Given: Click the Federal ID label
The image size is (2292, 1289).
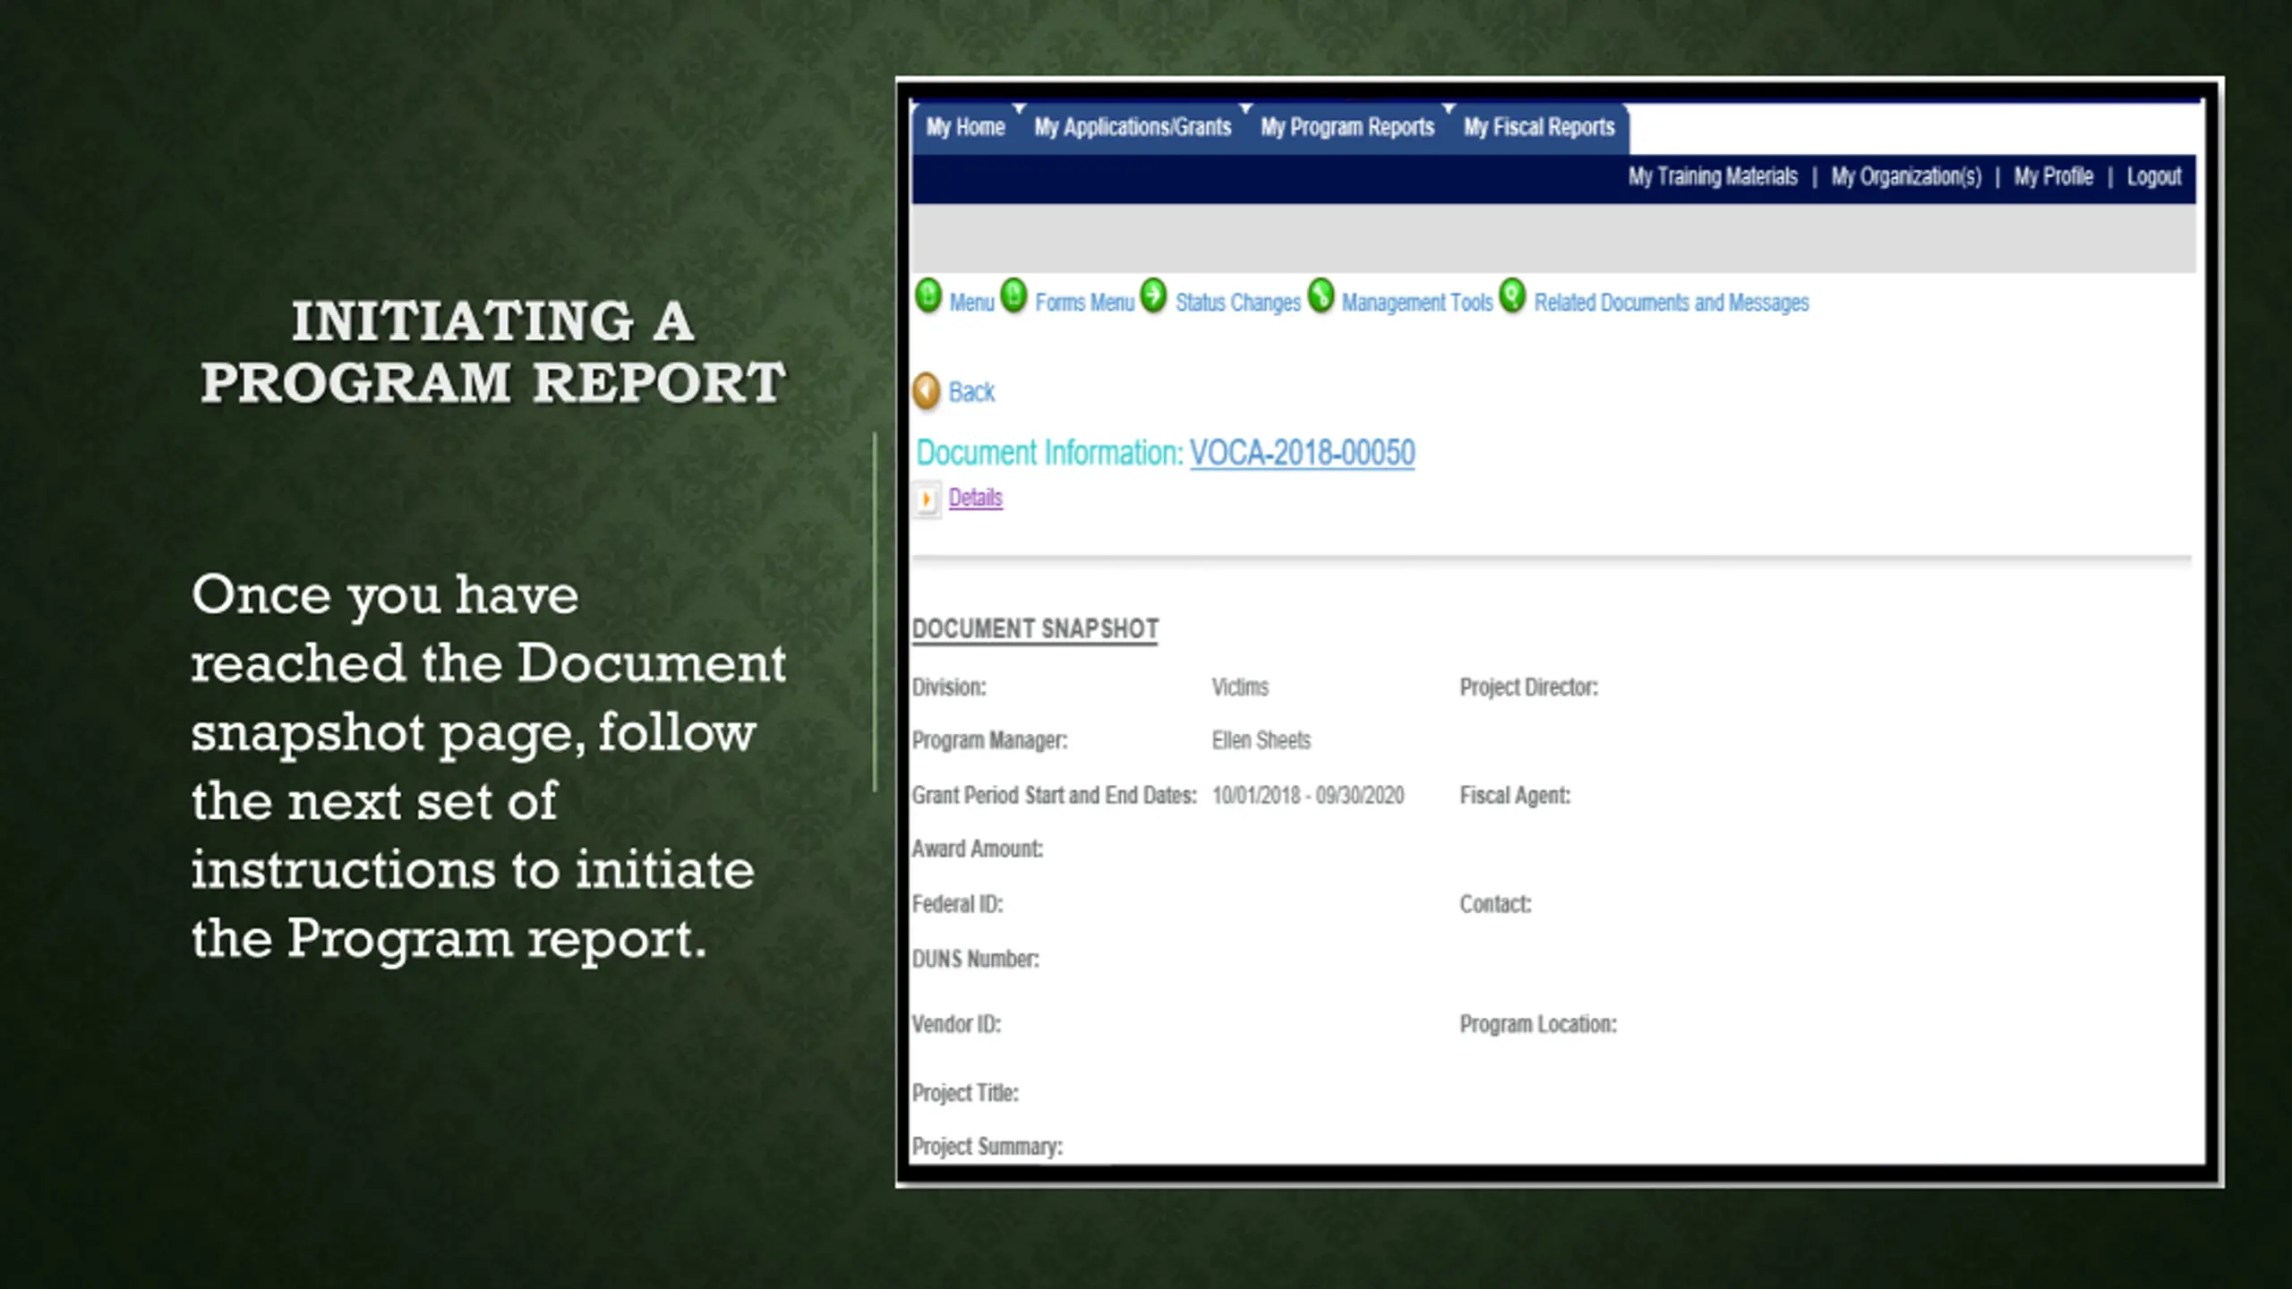Looking at the screenshot, I should [957, 904].
